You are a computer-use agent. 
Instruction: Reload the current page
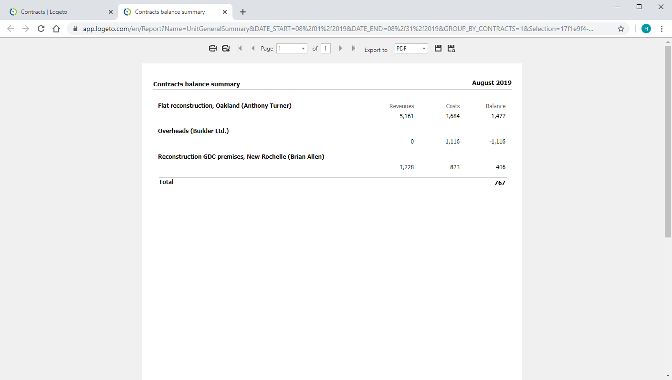pos(41,29)
